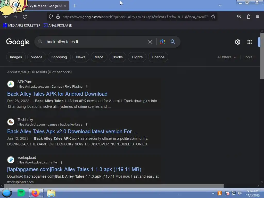Open Google quick settings gear
The height and width of the screenshot is (198, 264).
pyautogui.click(x=237, y=42)
